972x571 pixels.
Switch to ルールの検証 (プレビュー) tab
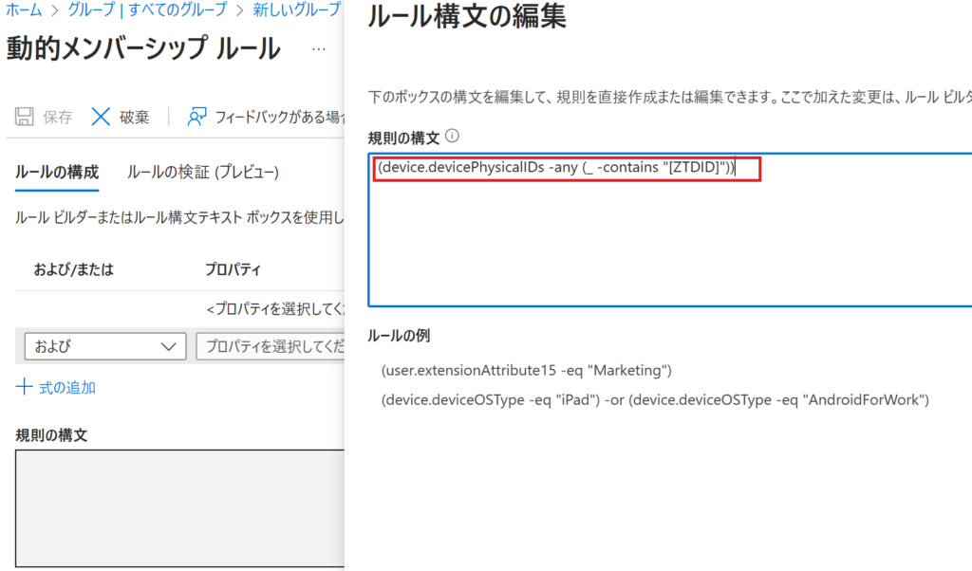pos(202,173)
